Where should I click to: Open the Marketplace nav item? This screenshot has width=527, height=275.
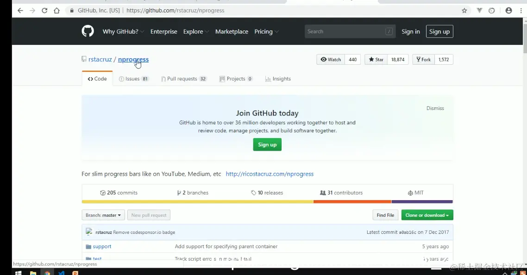click(232, 31)
